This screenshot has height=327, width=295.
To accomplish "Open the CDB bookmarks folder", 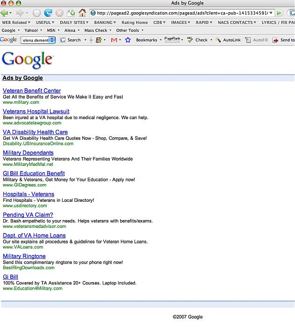I will click(159, 22).
